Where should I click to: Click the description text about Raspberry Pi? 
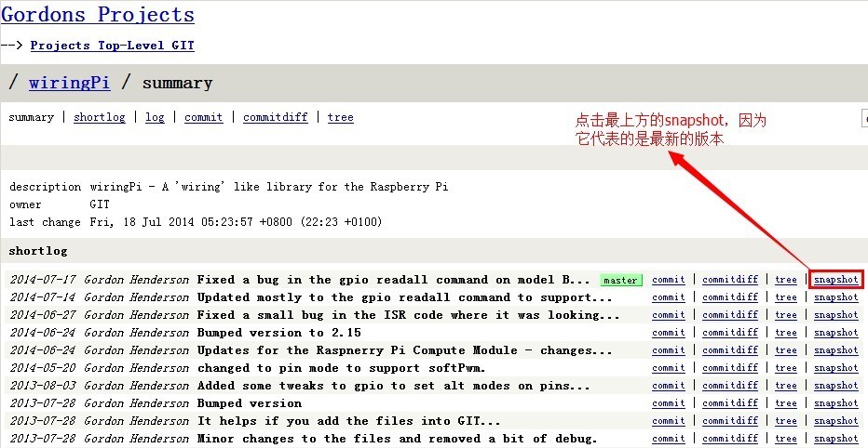[x=269, y=187]
